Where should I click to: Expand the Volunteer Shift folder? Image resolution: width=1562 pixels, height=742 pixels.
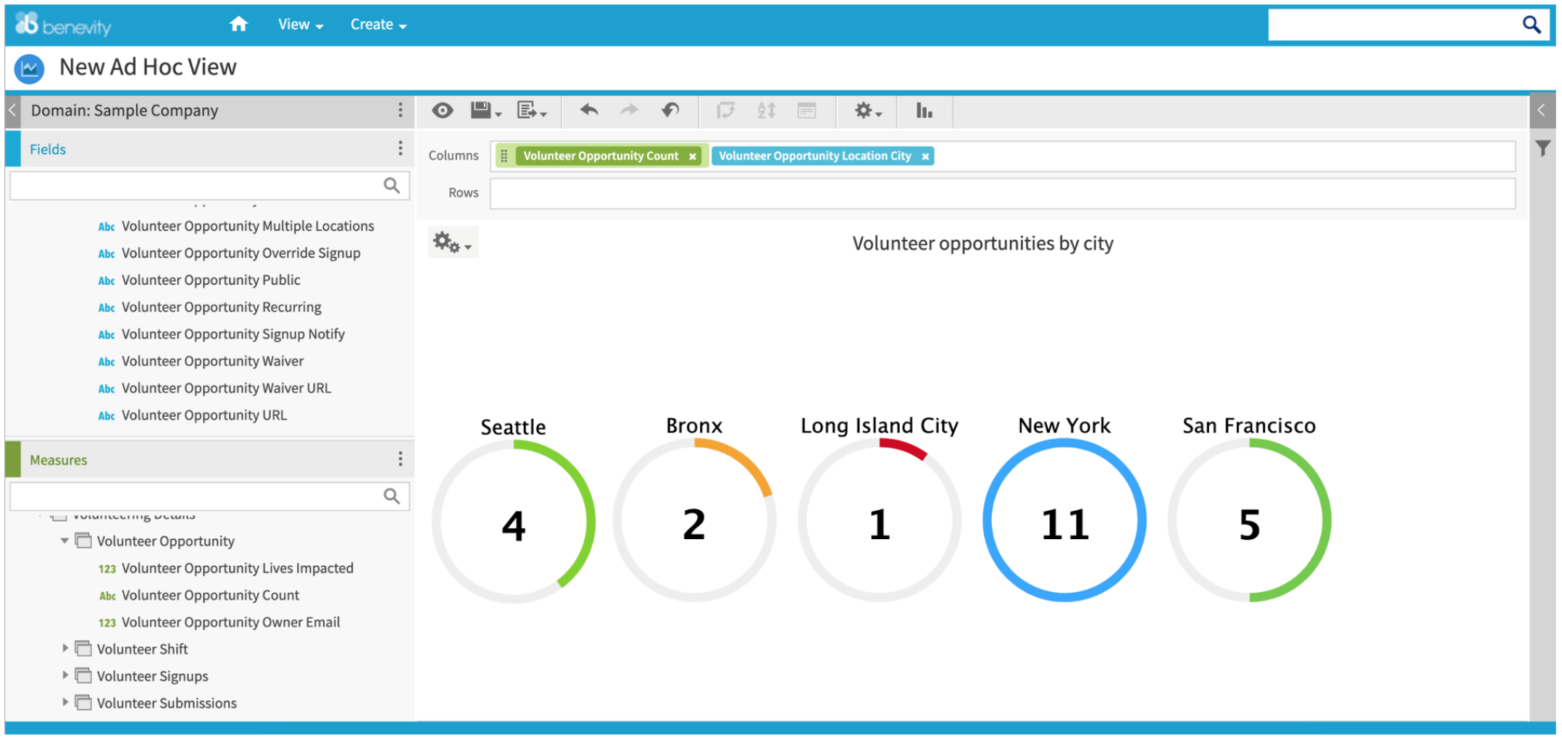click(65, 649)
